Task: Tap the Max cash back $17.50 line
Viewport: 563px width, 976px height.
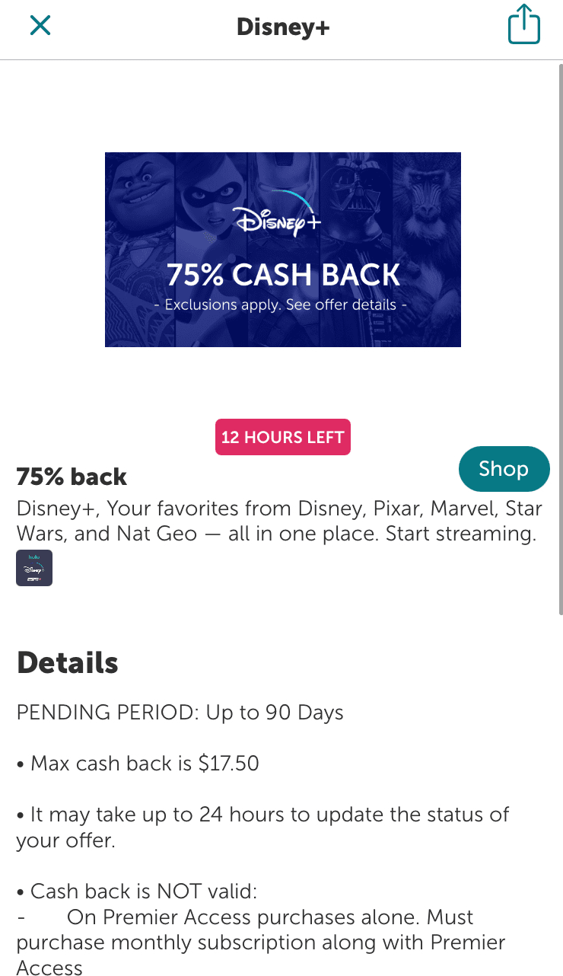Action: pos(138,764)
